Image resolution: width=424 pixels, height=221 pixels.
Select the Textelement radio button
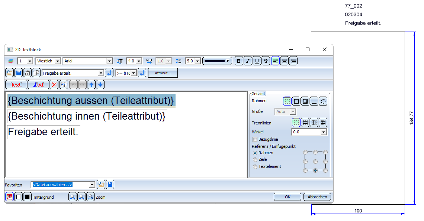pos(255,167)
